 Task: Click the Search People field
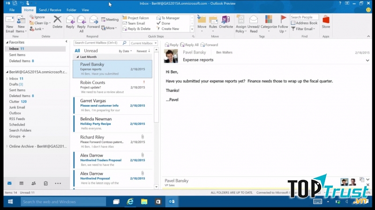(304, 17)
